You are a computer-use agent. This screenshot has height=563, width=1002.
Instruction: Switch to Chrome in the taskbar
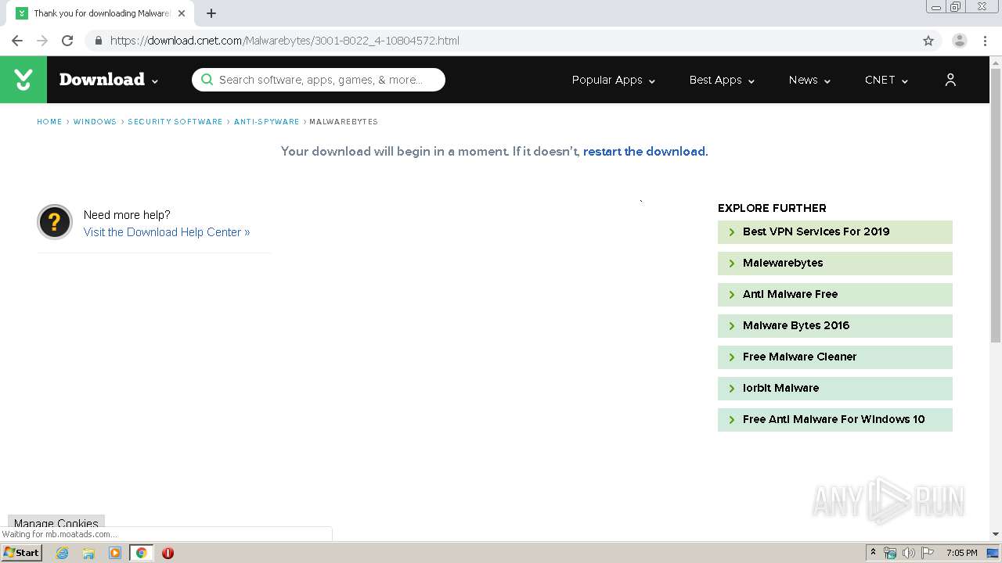point(141,553)
